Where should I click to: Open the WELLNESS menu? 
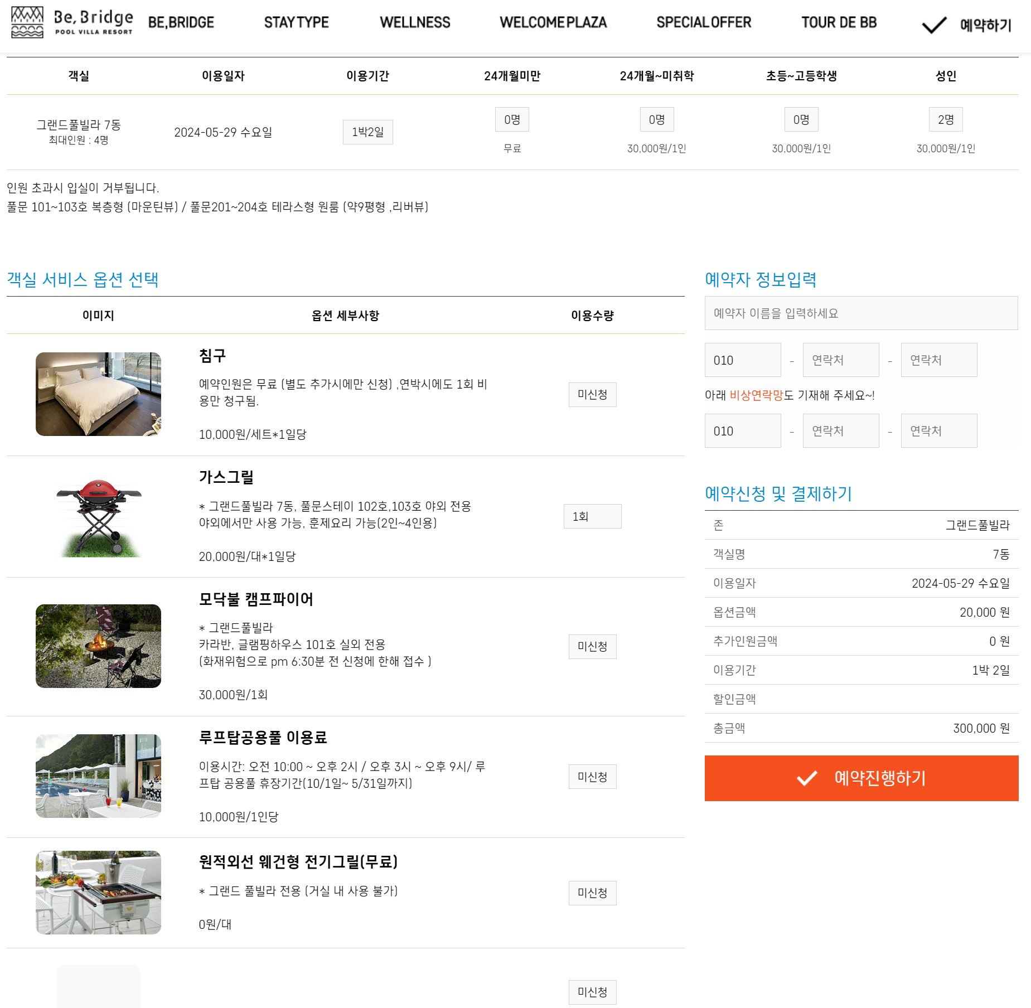(415, 22)
